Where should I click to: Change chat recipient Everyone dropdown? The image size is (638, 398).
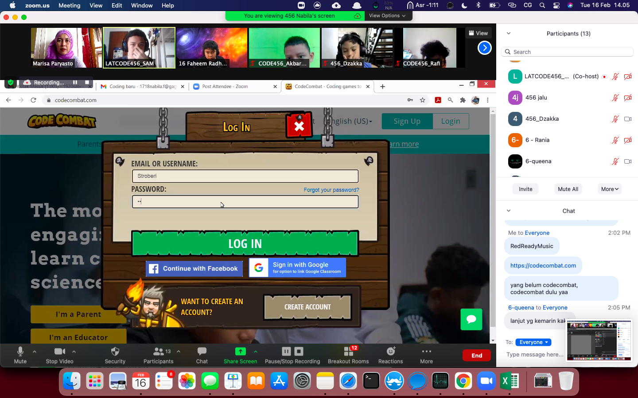click(534, 342)
